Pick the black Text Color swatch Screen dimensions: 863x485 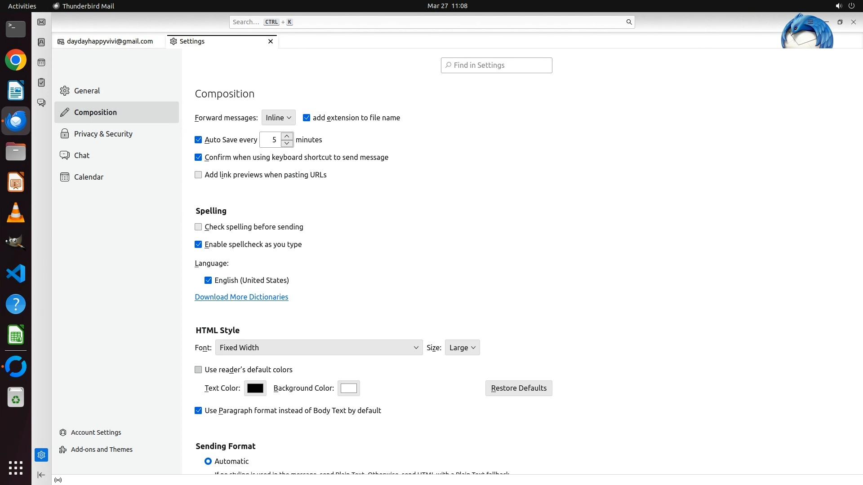coord(255,388)
